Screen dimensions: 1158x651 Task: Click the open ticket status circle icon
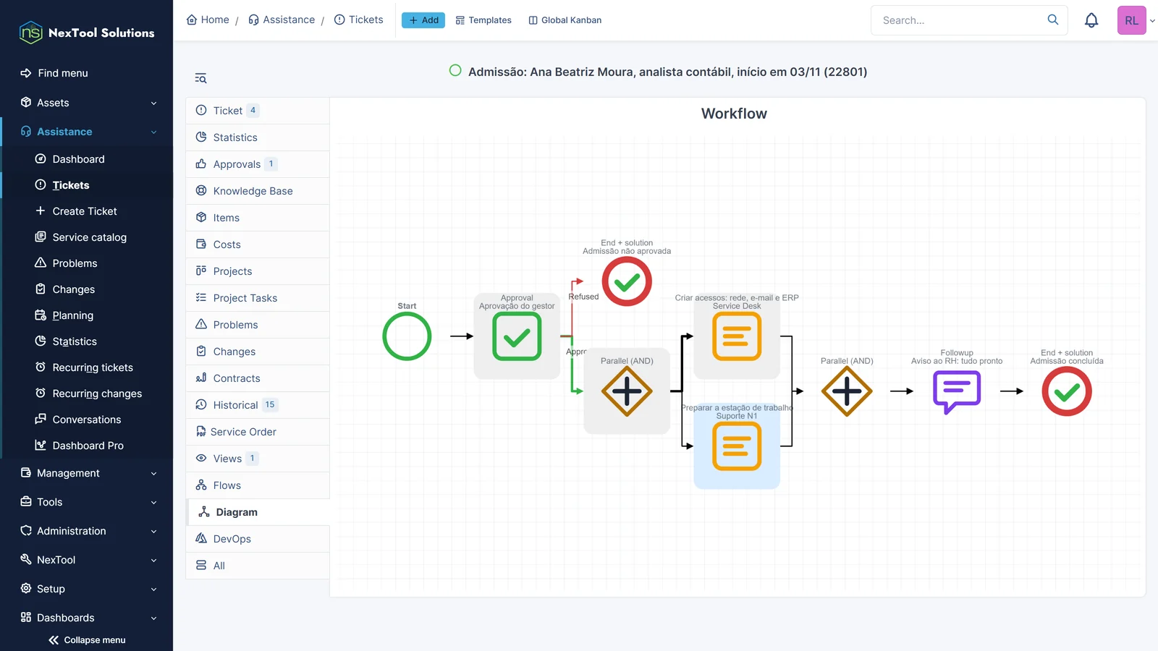tap(455, 70)
